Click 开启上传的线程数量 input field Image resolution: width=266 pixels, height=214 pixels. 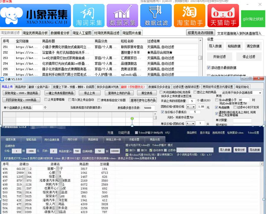pos(192,101)
